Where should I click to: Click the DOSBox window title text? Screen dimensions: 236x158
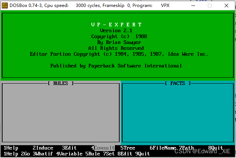[x=89, y=5]
